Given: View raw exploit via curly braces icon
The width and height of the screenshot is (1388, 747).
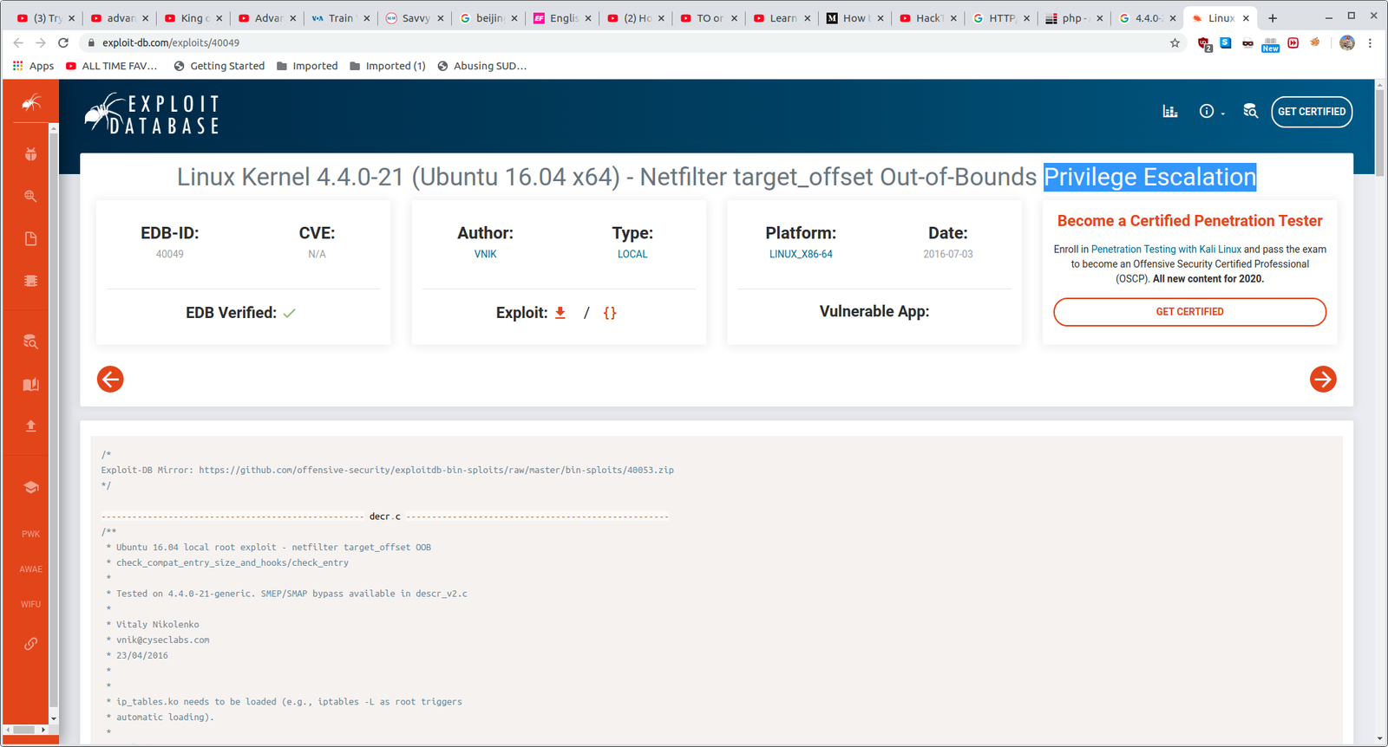Looking at the screenshot, I should pos(610,313).
